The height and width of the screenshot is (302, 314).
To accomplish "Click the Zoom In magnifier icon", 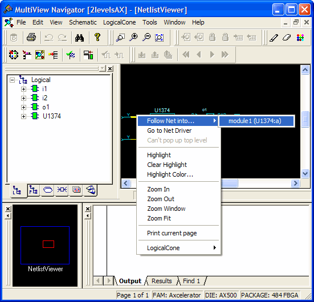I will point(133,38).
